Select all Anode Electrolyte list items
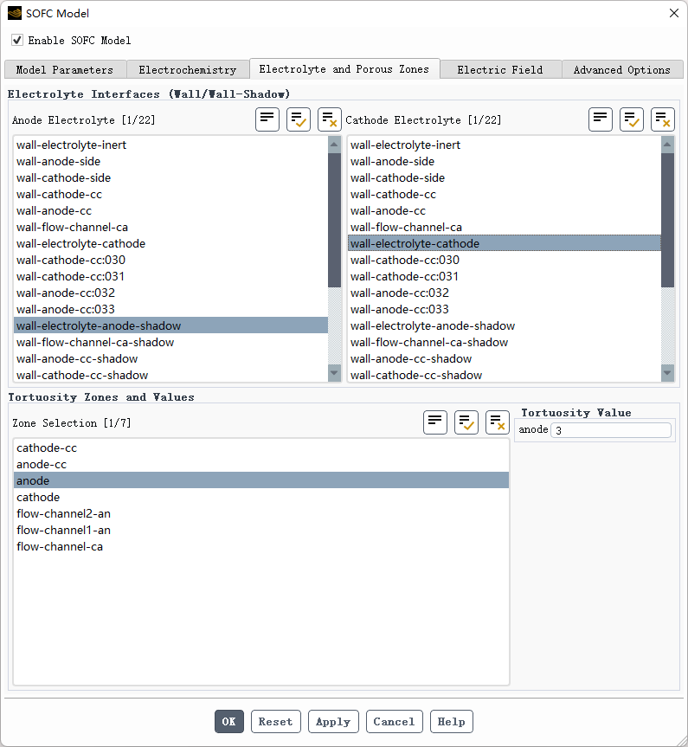Viewport: 688px width, 747px height. [299, 119]
